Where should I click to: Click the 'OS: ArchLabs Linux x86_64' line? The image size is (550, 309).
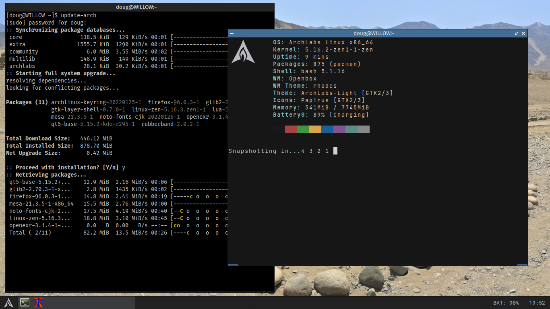click(x=323, y=42)
